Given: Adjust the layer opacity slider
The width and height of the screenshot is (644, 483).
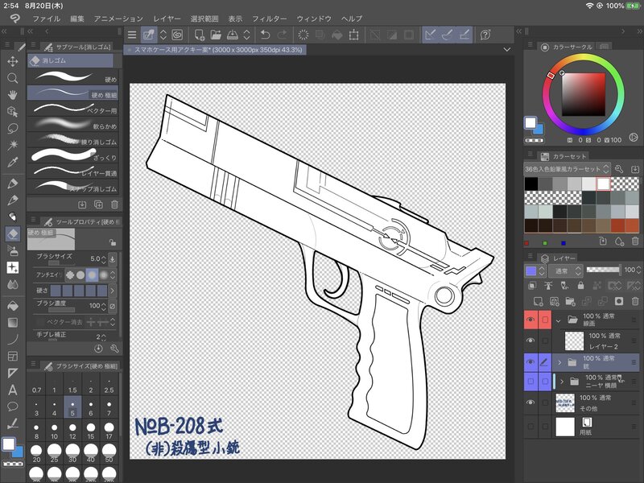Looking at the screenshot, I should pyautogui.click(x=603, y=270).
